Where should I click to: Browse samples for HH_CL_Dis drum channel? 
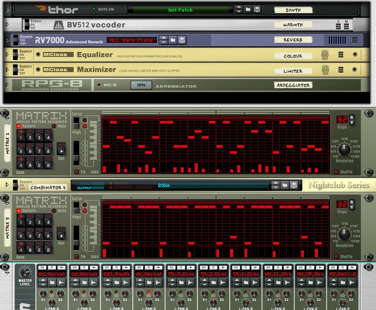[278, 283]
